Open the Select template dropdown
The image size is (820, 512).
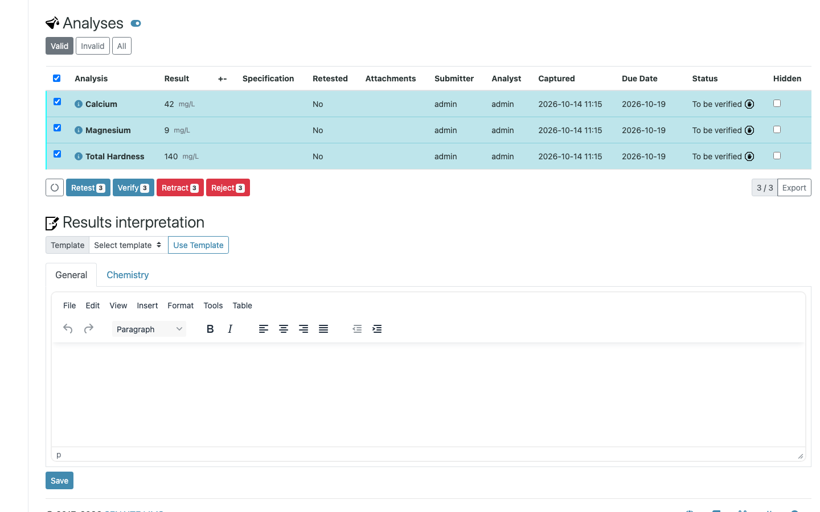[129, 245]
